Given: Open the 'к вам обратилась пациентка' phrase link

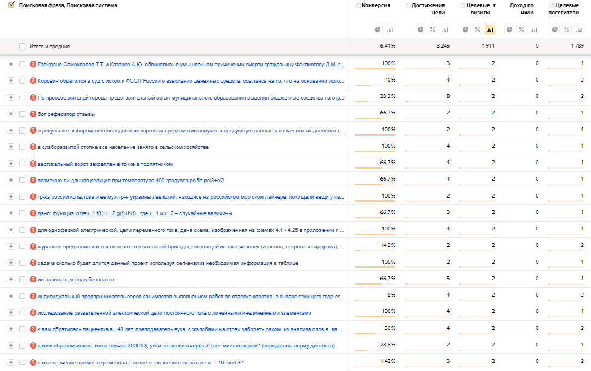Looking at the screenshot, I should pos(189,329).
